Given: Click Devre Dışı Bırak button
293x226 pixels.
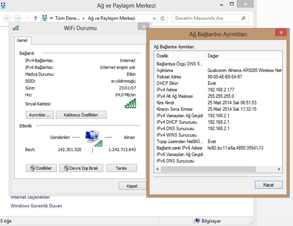Looking at the screenshot, I should pyautogui.click(x=81, y=168).
